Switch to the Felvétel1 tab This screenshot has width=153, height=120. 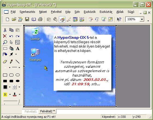[31, 112]
